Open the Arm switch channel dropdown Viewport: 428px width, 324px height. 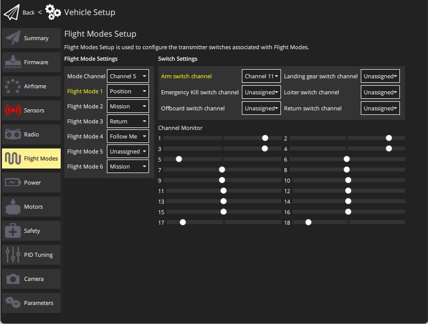coord(261,77)
